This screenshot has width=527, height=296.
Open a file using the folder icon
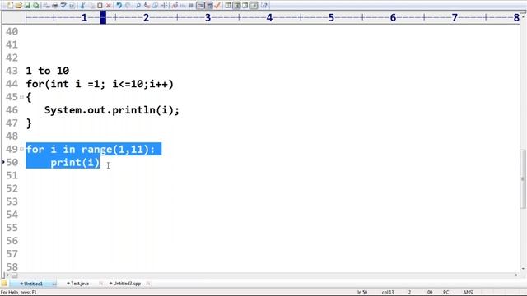coord(18,6)
